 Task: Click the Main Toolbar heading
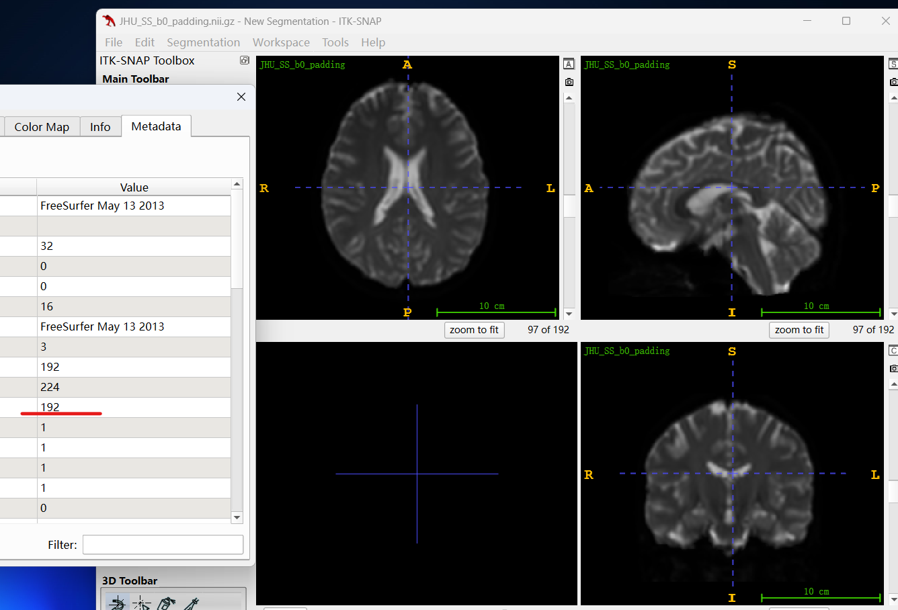[x=136, y=79]
